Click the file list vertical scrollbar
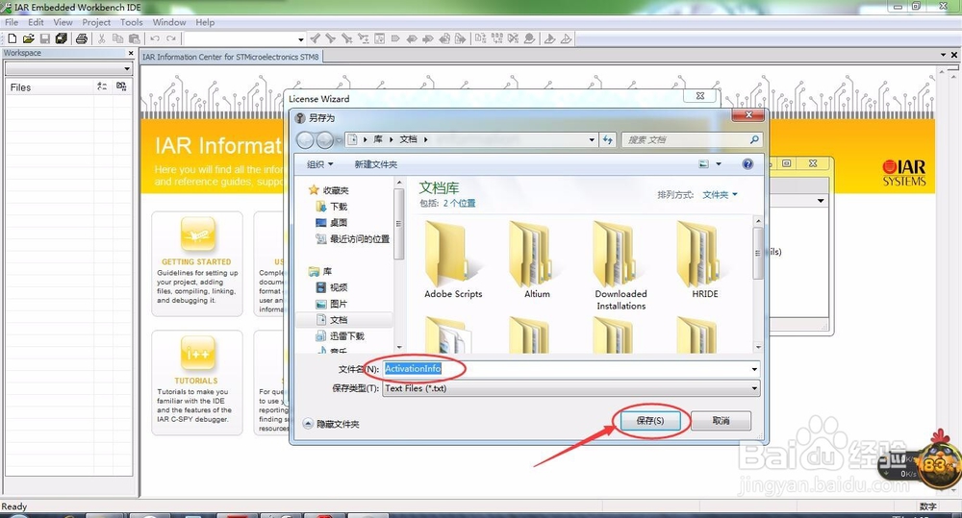962x518 pixels. 758,284
